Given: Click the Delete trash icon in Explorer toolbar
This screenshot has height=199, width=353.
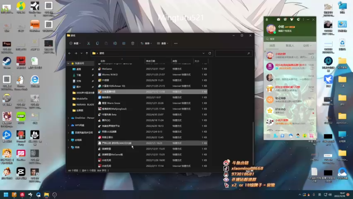Looking at the screenshot, I should click(x=133, y=43).
